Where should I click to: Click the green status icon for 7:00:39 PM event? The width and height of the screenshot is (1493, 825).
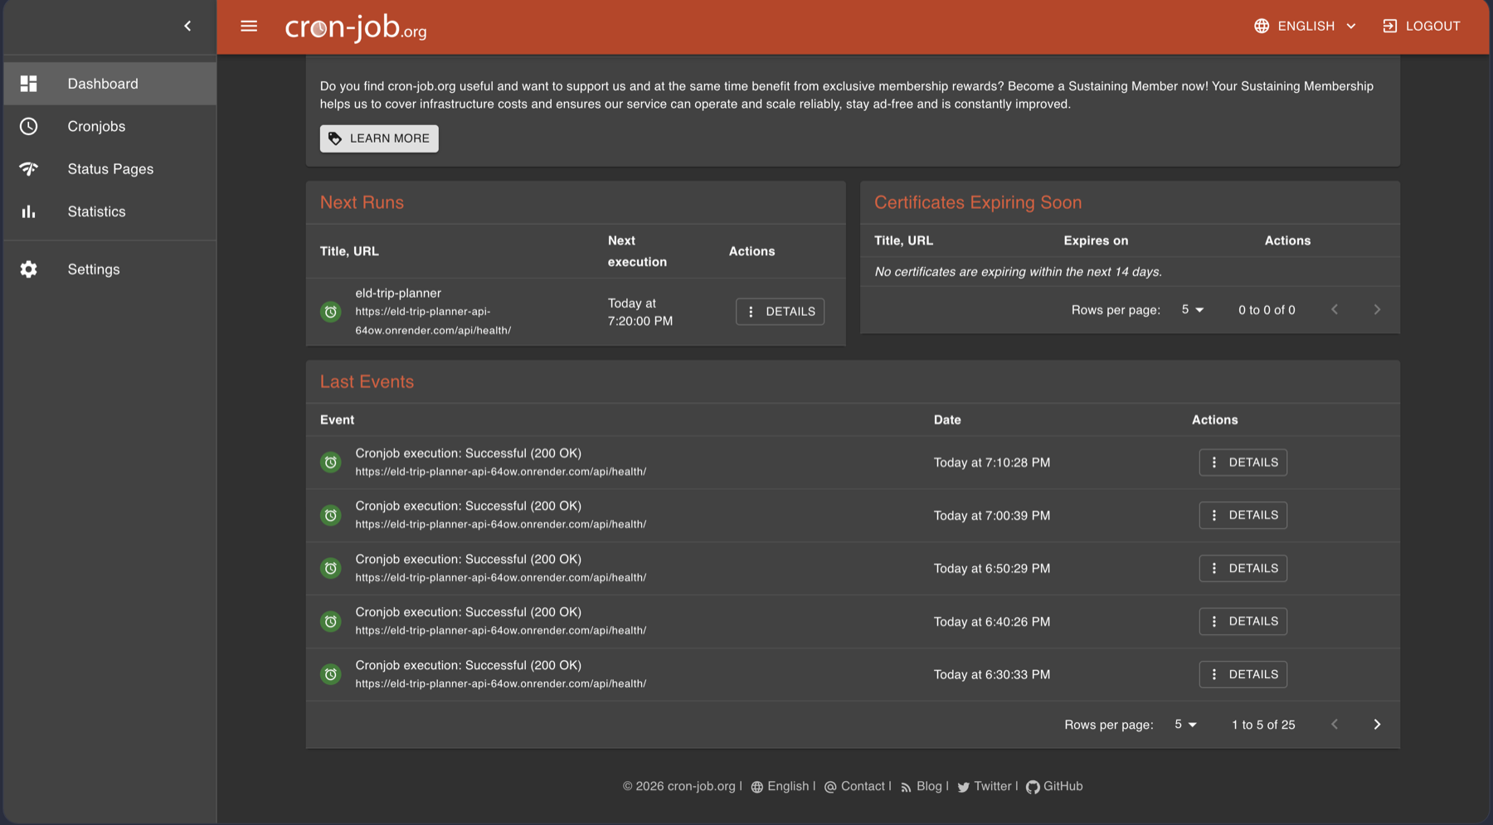[x=331, y=516]
